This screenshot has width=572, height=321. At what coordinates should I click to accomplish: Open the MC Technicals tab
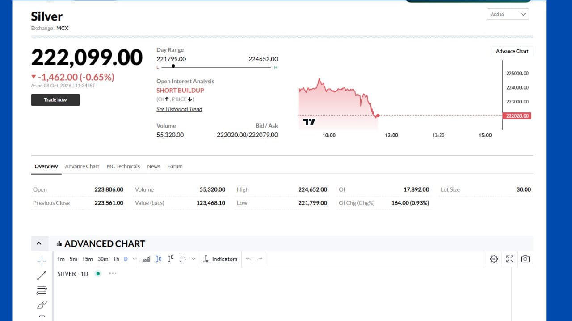(x=123, y=166)
